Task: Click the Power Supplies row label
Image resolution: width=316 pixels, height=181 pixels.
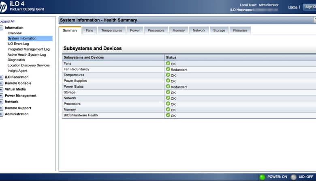Action: [75, 81]
